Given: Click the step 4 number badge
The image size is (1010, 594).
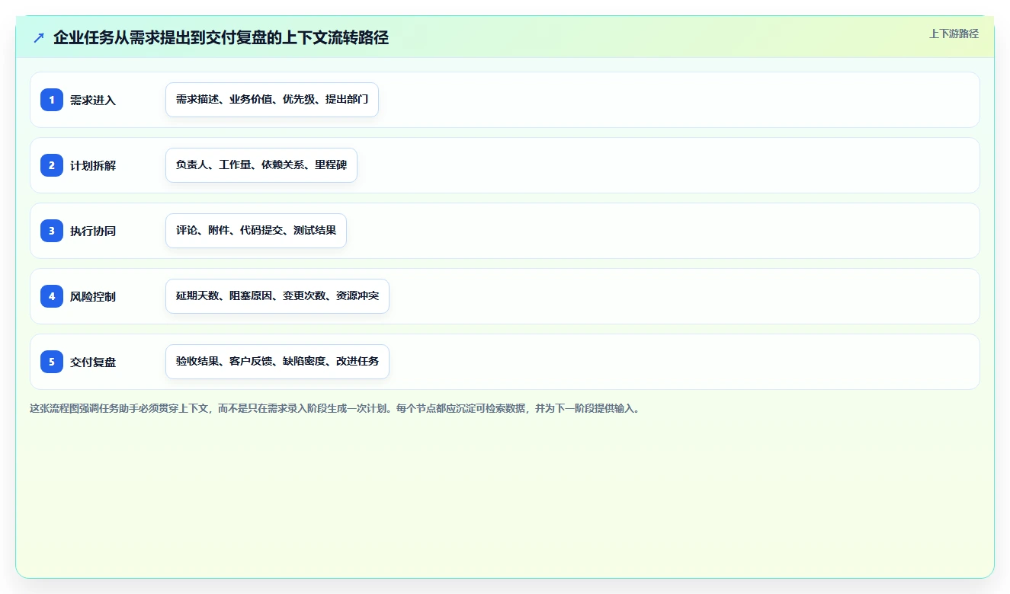Looking at the screenshot, I should pos(52,296).
